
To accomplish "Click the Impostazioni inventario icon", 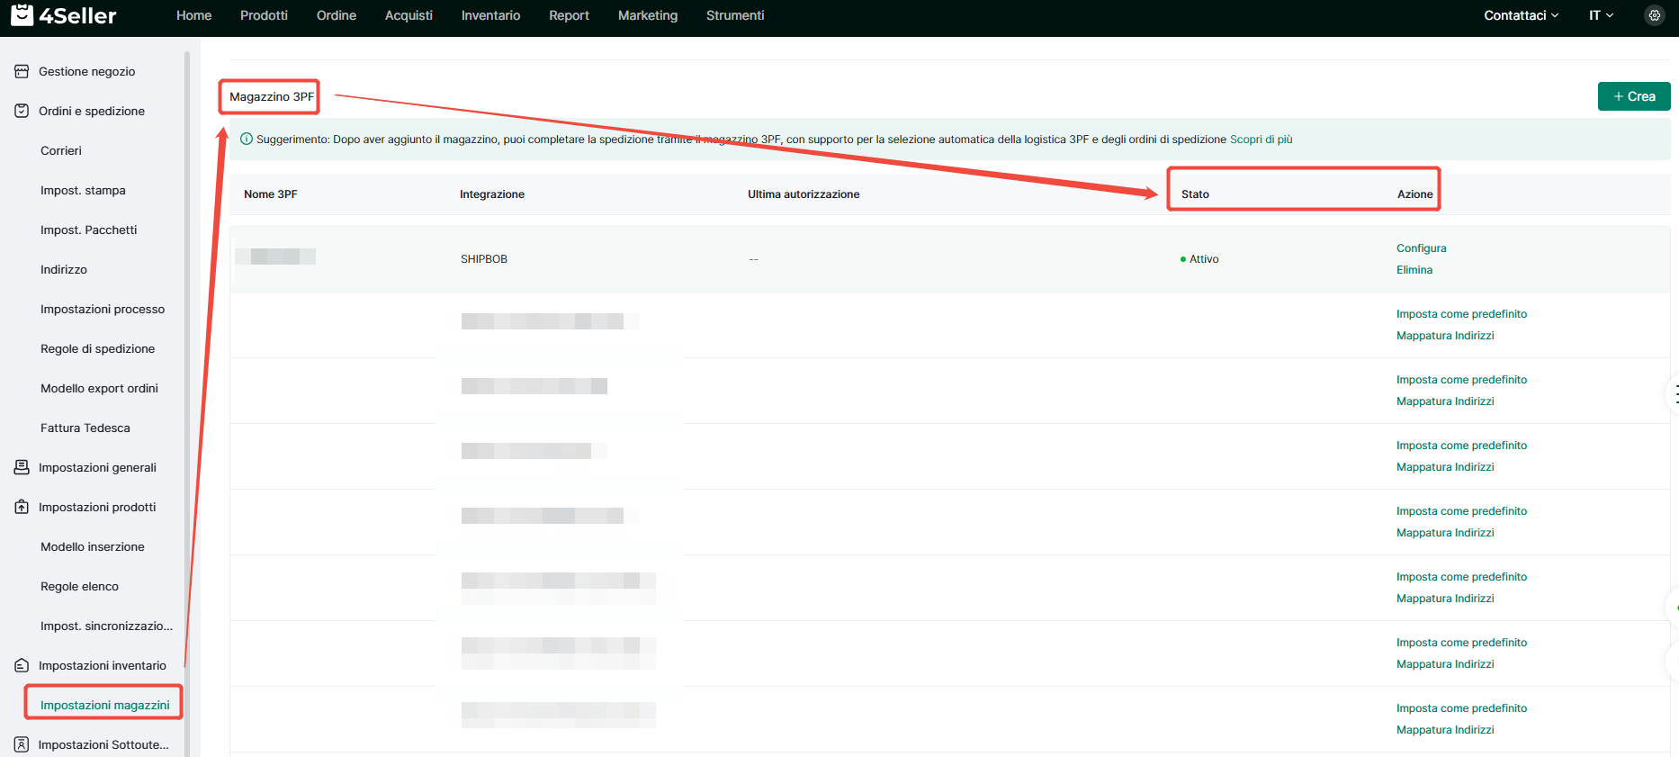I will pos(22,665).
